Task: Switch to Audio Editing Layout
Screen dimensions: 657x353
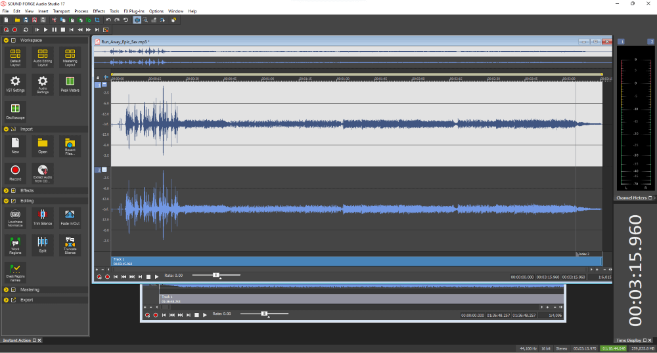Action: (x=43, y=58)
